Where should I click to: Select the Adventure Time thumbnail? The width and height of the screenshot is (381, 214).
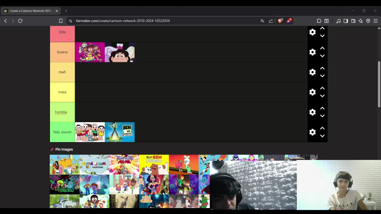[x=65, y=164]
